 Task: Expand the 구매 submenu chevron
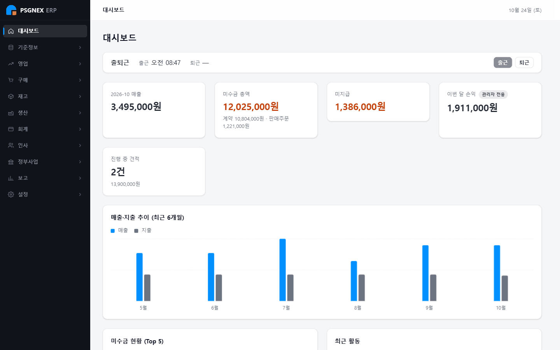click(x=80, y=80)
